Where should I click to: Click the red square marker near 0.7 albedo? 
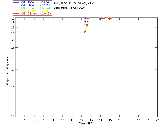85,32
